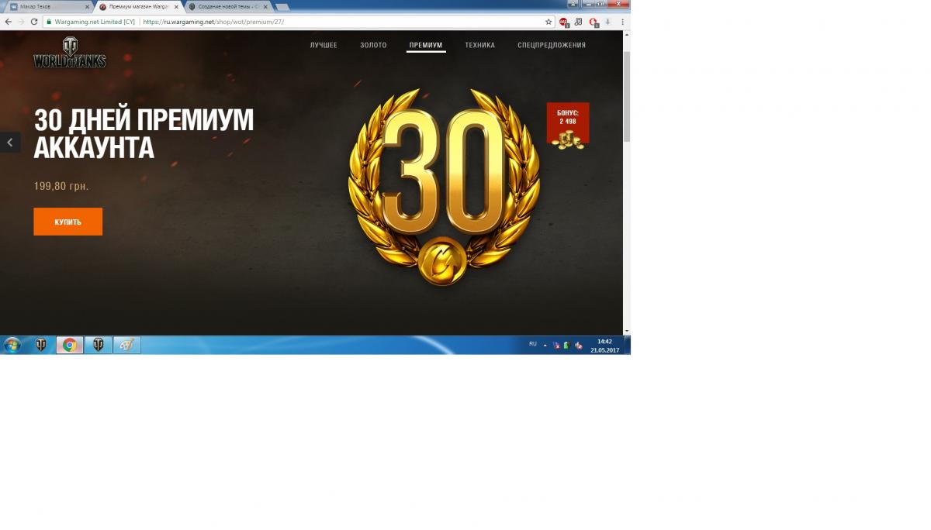Show previous slide with left arrow
The image size is (931, 530).
[10, 143]
